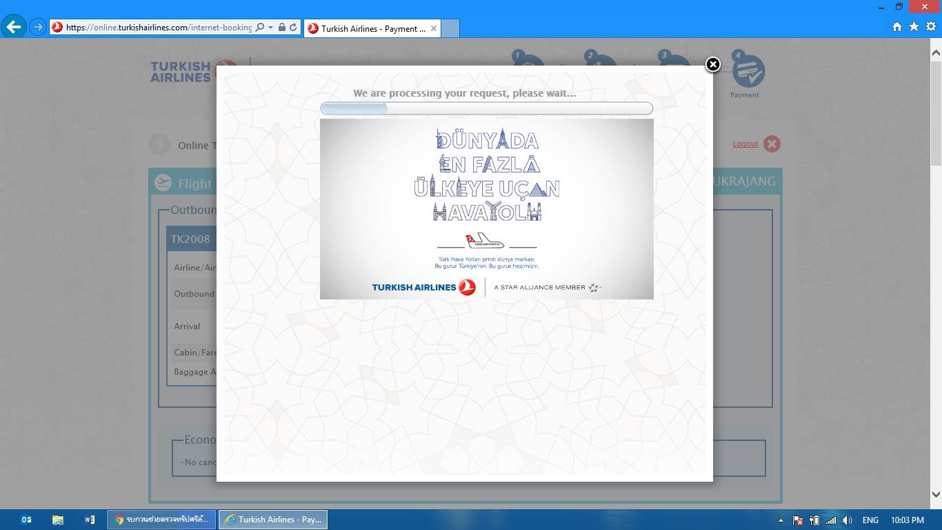Go back with browser Back button
Viewport: 942px width, 530px height.
coord(14,27)
